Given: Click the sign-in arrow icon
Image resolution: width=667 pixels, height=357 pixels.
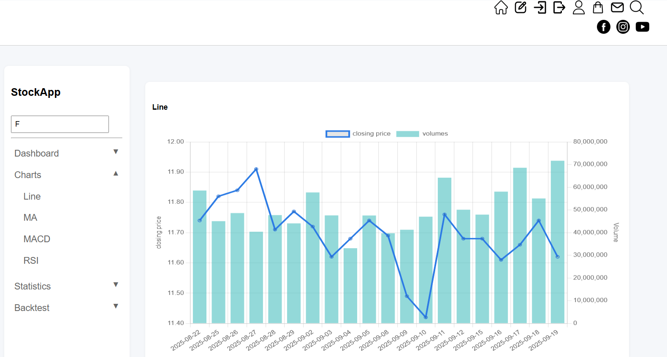Looking at the screenshot, I should pyautogui.click(x=540, y=8).
